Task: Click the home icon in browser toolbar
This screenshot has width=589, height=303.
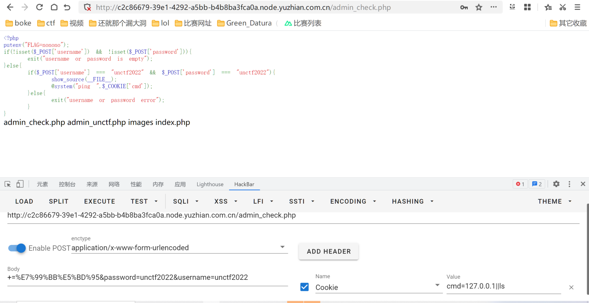Action: [54, 7]
